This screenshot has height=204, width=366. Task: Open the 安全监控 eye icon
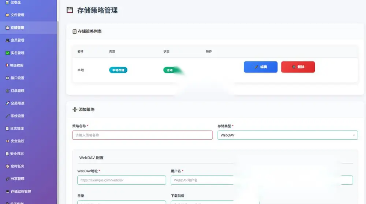tap(7, 141)
